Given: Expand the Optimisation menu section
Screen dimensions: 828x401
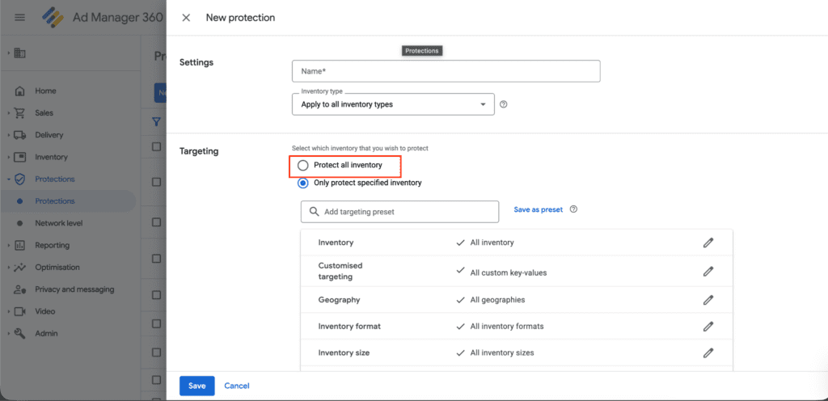Looking at the screenshot, I should pyautogui.click(x=8, y=268).
